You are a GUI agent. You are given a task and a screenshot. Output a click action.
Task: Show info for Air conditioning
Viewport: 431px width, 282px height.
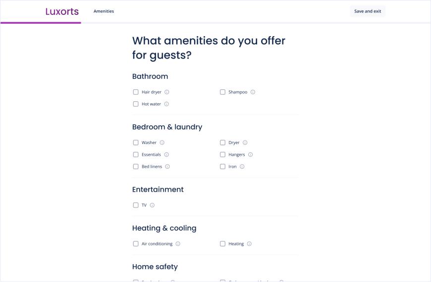(x=178, y=244)
